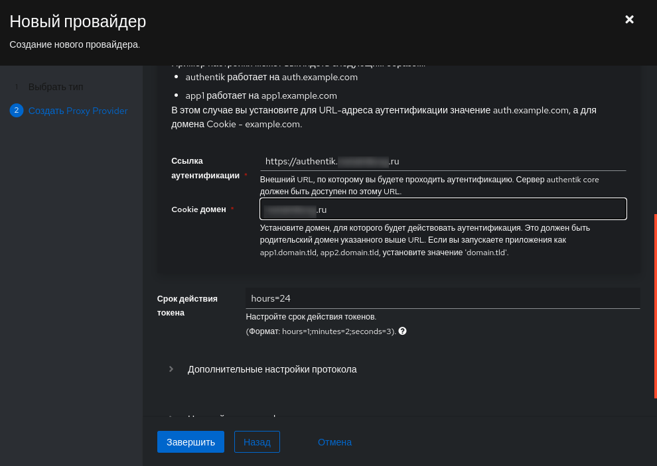Expand the partially hidden section at the bottom

[x=171, y=416]
